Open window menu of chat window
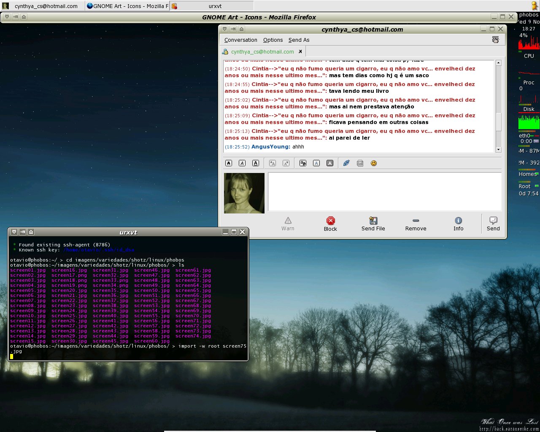The height and width of the screenshot is (432, 540). click(x=224, y=29)
